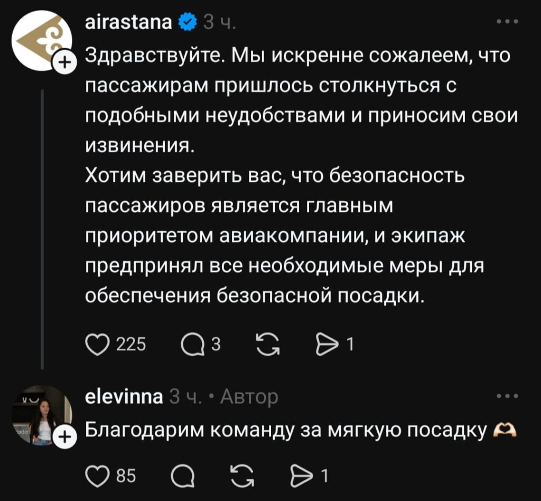The height and width of the screenshot is (501, 541).
Task: View the airastana logo avatar
Action: click(40, 41)
